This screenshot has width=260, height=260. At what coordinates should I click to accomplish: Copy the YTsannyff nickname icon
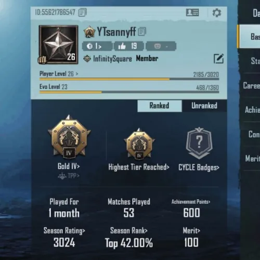point(142,32)
